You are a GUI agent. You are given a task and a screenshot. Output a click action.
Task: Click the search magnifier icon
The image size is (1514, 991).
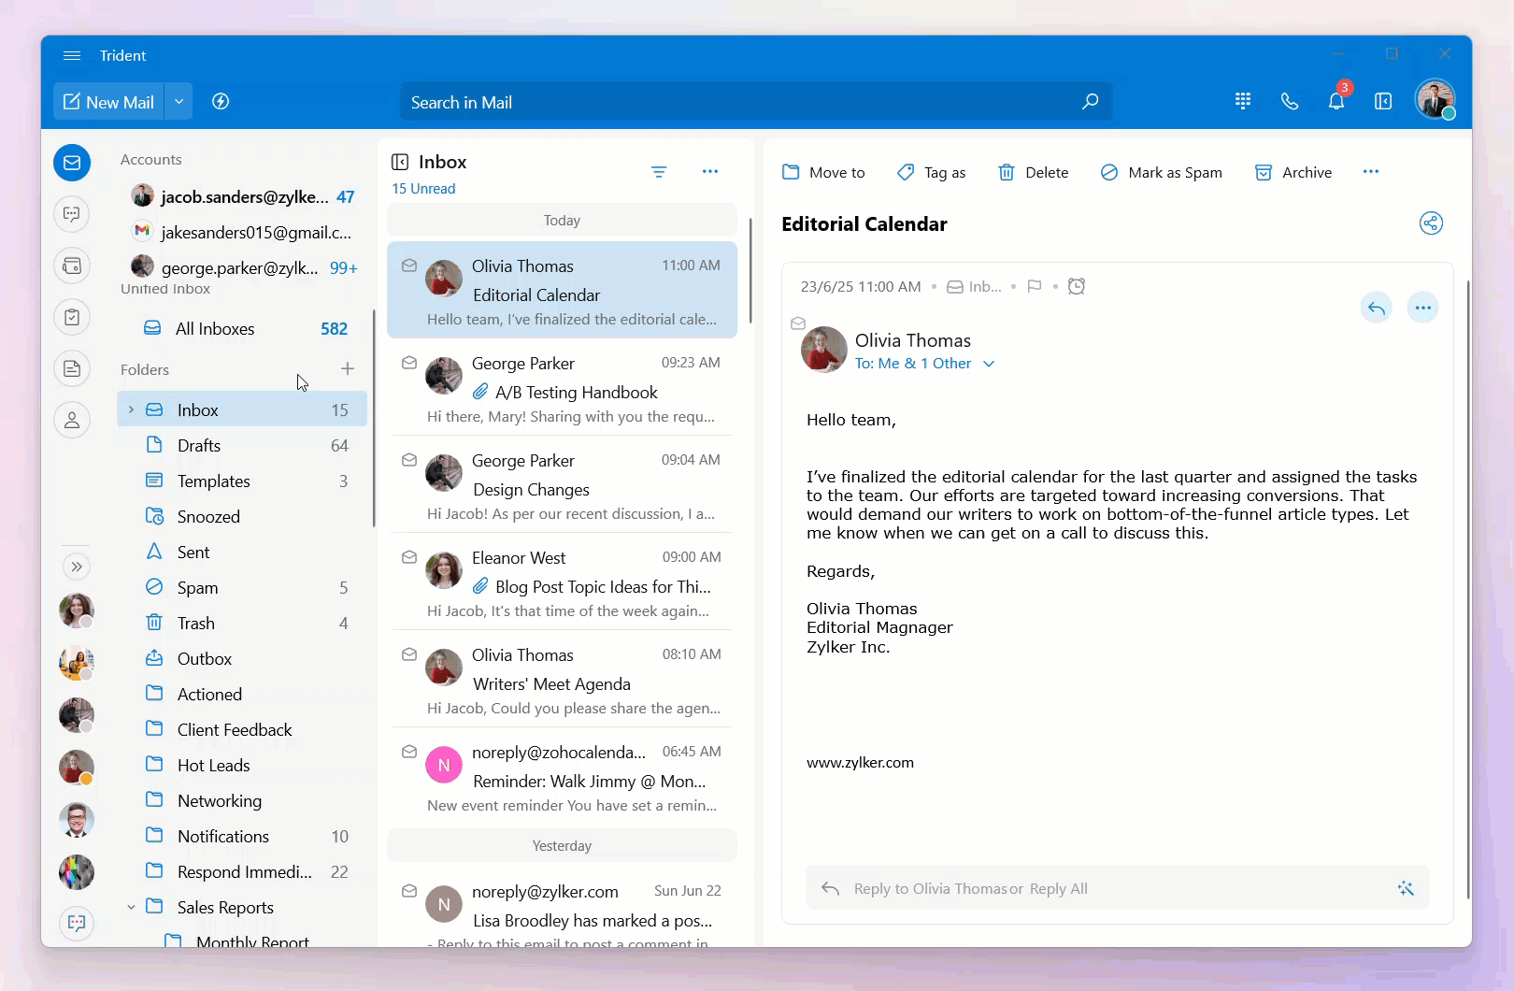coord(1090,102)
